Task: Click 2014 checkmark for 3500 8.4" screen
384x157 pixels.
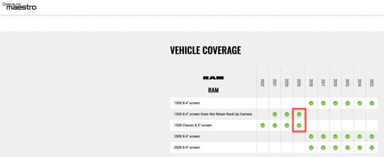Action: click(360, 148)
